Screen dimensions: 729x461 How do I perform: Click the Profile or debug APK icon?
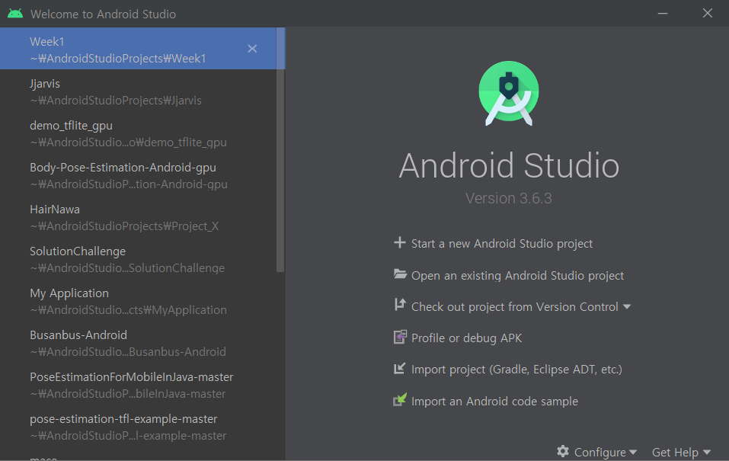[400, 336]
